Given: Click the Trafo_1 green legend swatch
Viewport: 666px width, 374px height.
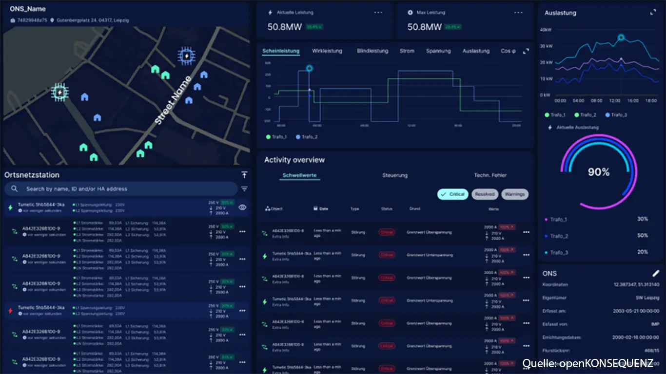Looking at the screenshot, I should pos(268,137).
